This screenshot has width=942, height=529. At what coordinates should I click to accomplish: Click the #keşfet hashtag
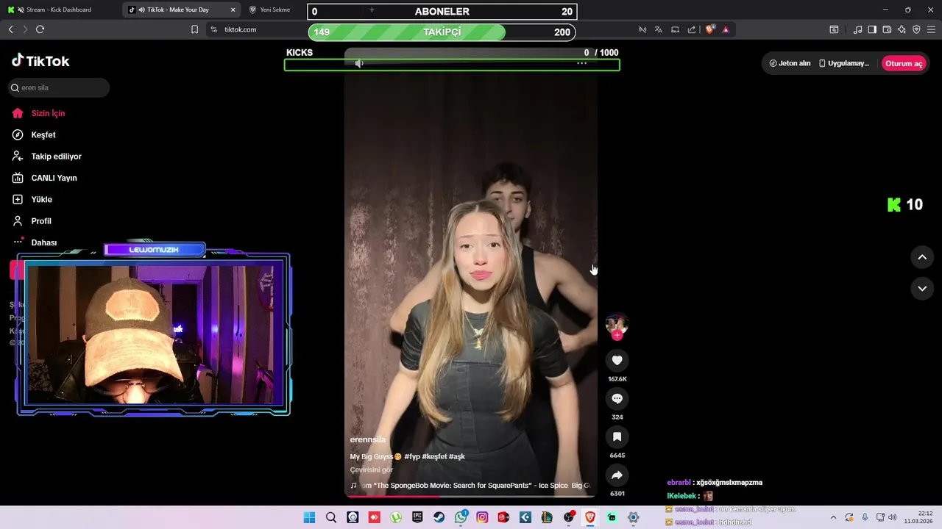[x=434, y=456]
